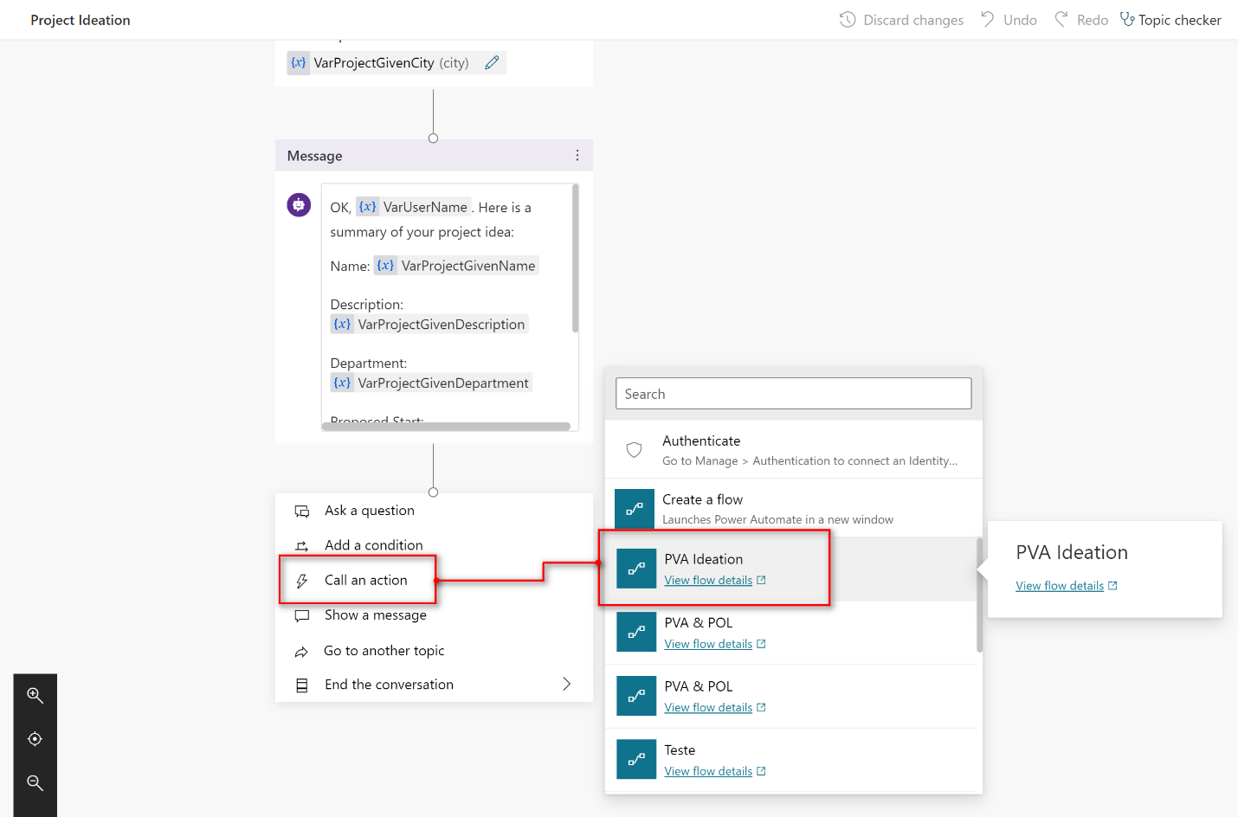Screen dimensions: 1238x817
Task: Choose End the conversation
Action: [x=435, y=685]
